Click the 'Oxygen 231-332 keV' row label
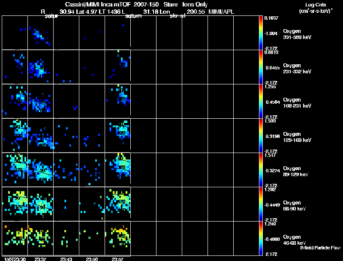The image size is (343, 261). tap(297, 69)
